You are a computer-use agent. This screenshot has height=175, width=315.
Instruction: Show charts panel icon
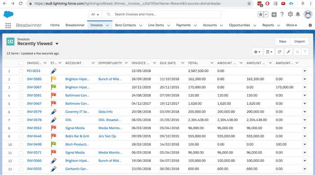pos(297,52)
